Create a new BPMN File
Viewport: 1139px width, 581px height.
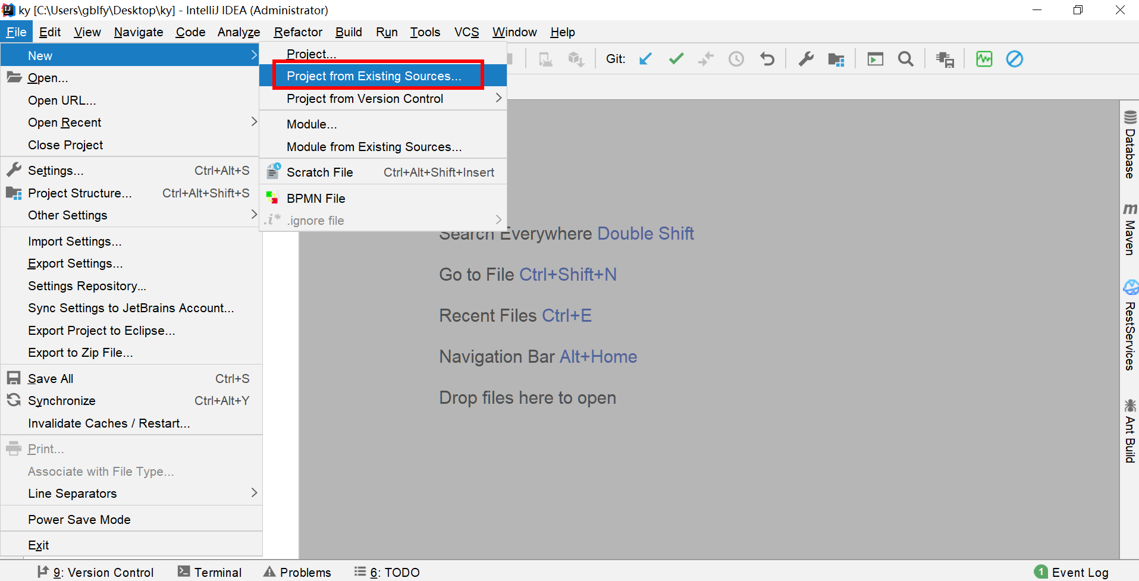(x=383, y=199)
